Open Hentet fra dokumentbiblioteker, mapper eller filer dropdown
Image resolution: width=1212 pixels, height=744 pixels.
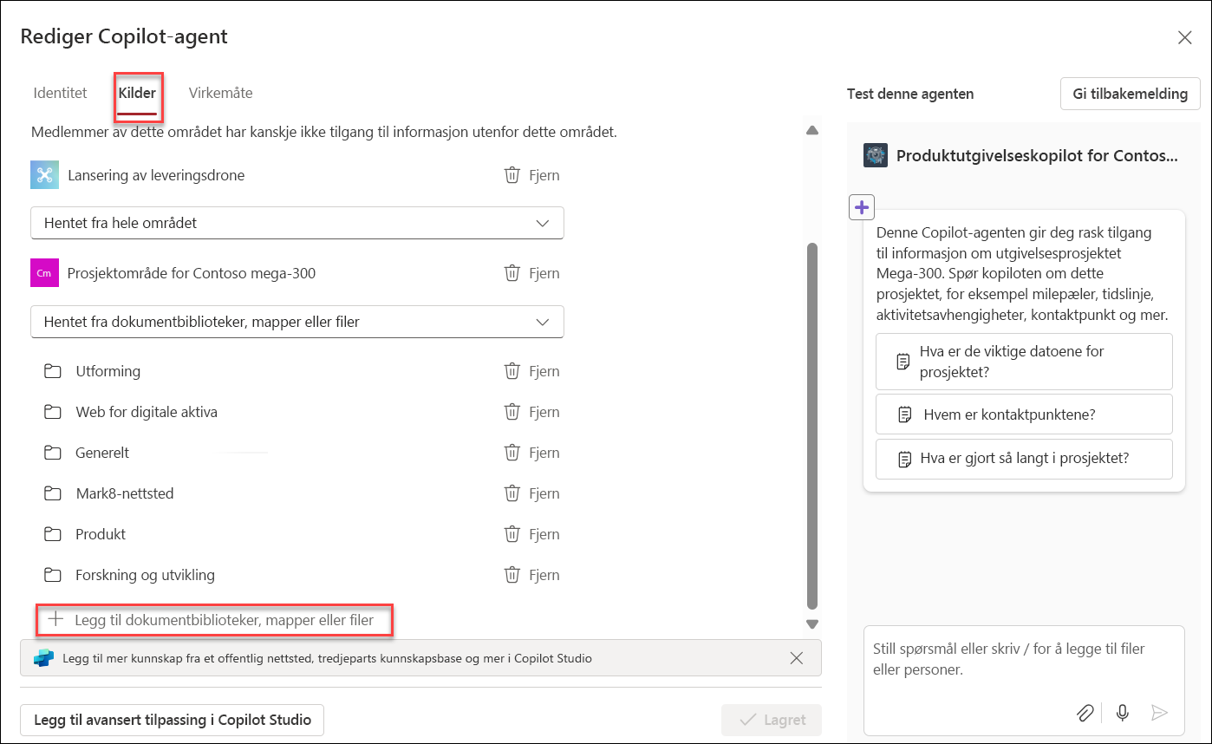click(297, 322)
